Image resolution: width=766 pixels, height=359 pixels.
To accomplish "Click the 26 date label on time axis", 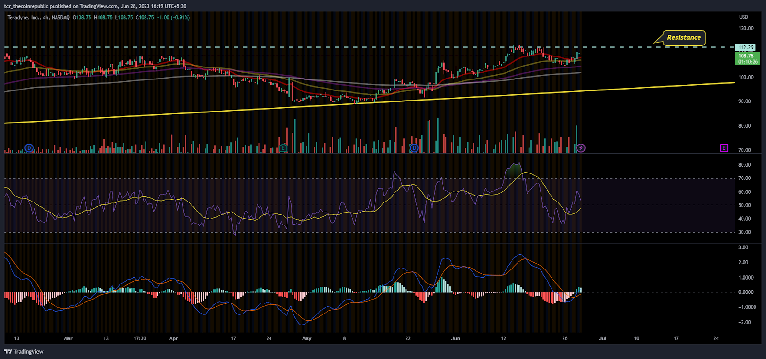I will coord(565,338).
